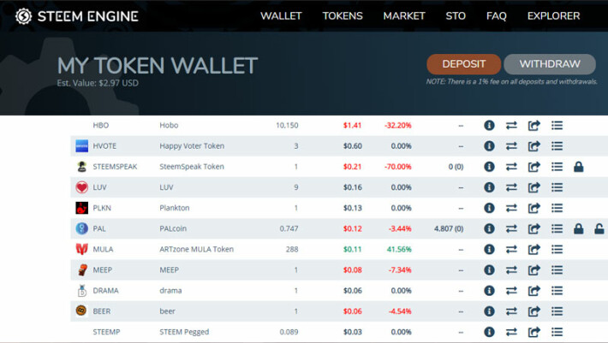
Task: Click the orange DEPOSIT button
Action: (x=464, y=64)
